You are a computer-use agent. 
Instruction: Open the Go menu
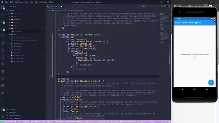tap(32, 2)
